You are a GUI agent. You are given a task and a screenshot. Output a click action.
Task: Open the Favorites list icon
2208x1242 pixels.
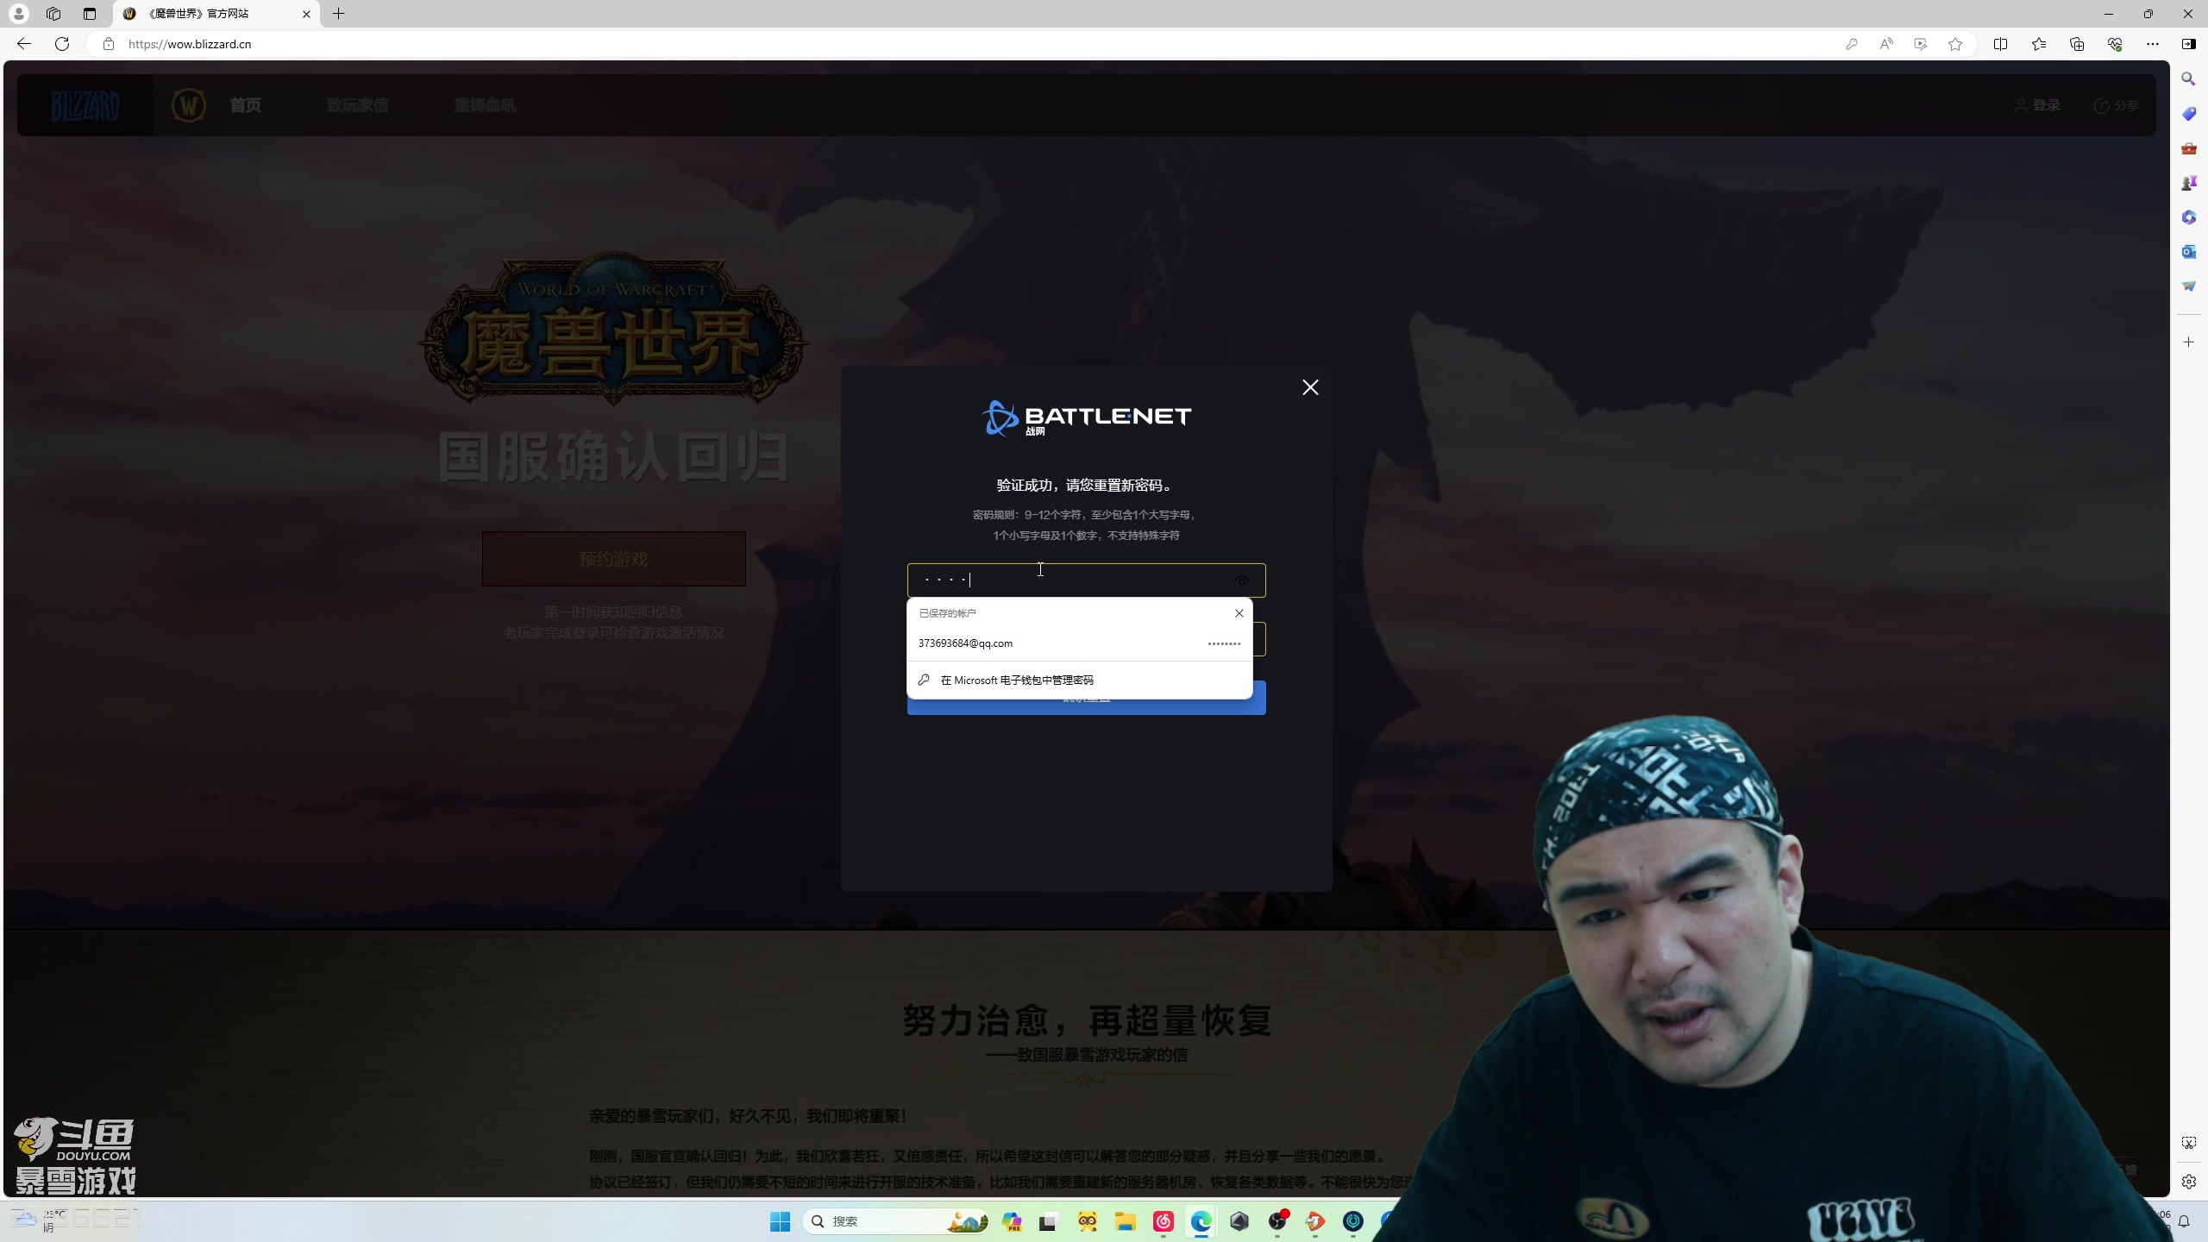[2039, 44]
